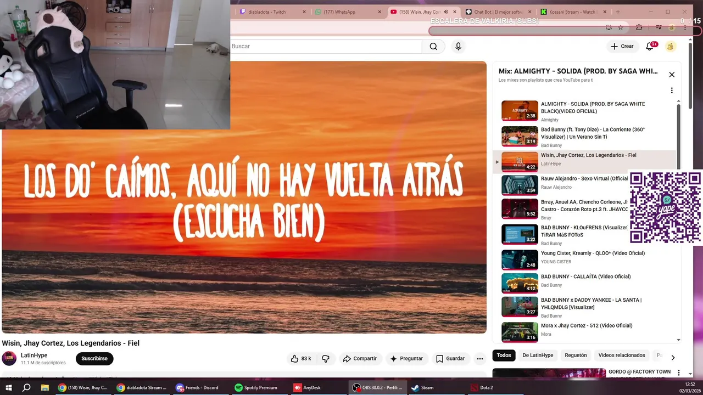The image size is (703, 395).
Task: Open the mix playlist three-dot menu
Action: pos(671,91)
